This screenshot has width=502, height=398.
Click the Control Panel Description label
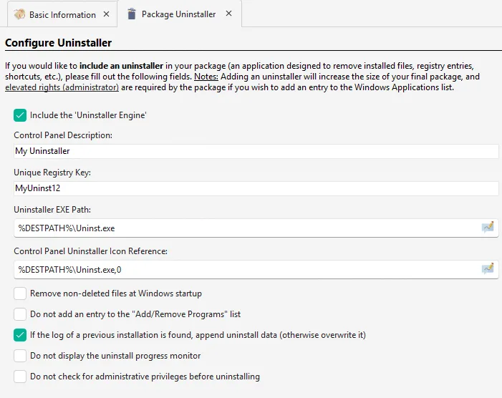tap(63, 135)
